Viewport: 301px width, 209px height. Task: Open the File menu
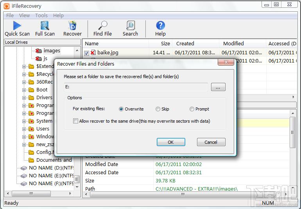pyautogui.click(x=10, y=15)
